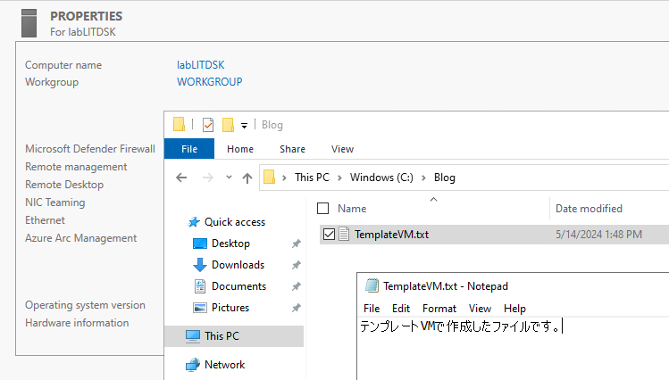
Task: Click the Properties checkmark quick access icon
Action: pyautogui.click(x=208, y=125)
